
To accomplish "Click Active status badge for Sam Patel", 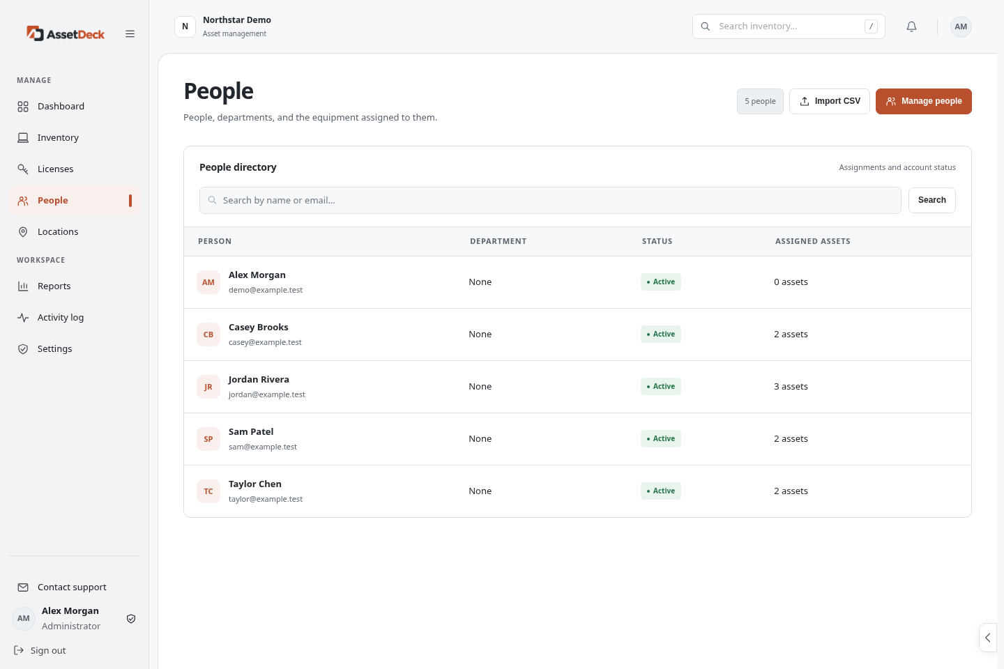I will 661,439.
